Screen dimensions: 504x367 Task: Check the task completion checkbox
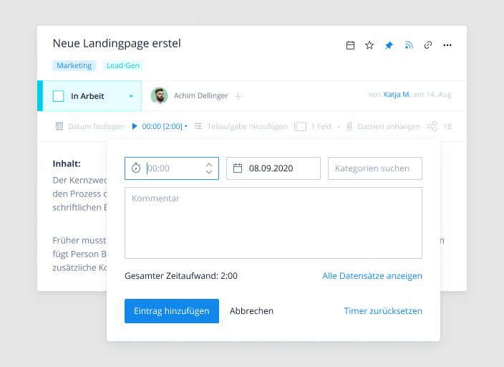[x=59, y=96]
